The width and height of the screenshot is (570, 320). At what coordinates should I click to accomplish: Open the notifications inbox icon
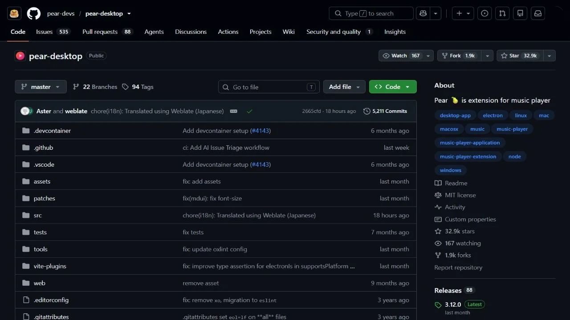(538, 13)
